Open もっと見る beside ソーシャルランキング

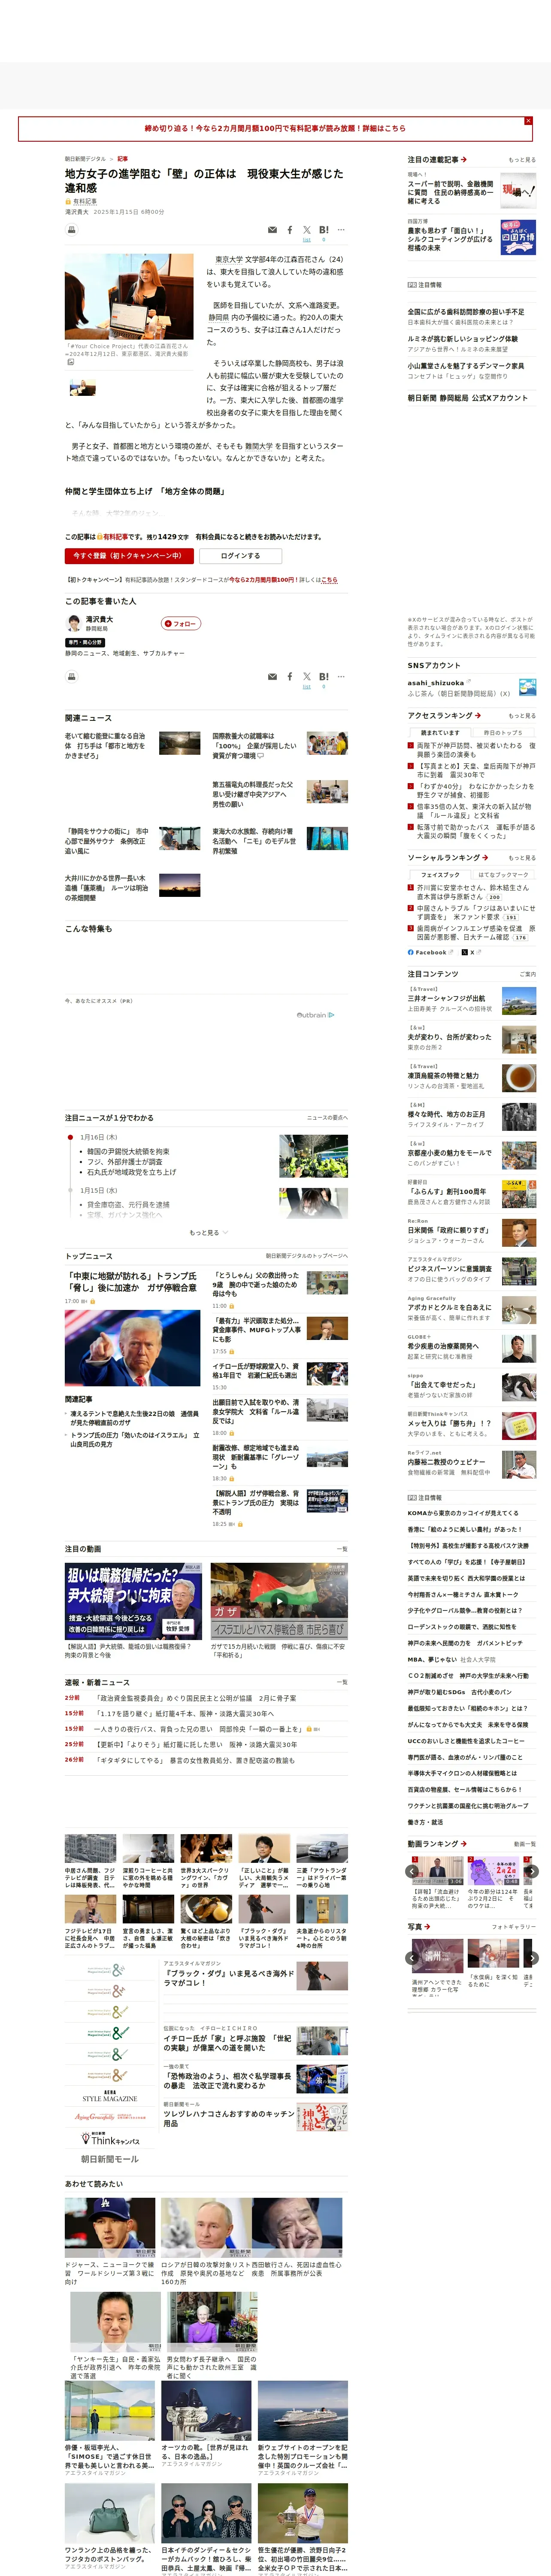click(x=521, y=858)
